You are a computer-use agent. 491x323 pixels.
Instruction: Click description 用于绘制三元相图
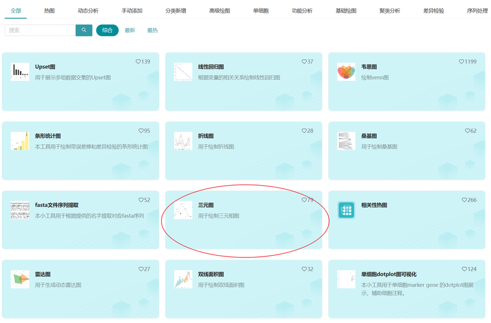coord(219,215)
